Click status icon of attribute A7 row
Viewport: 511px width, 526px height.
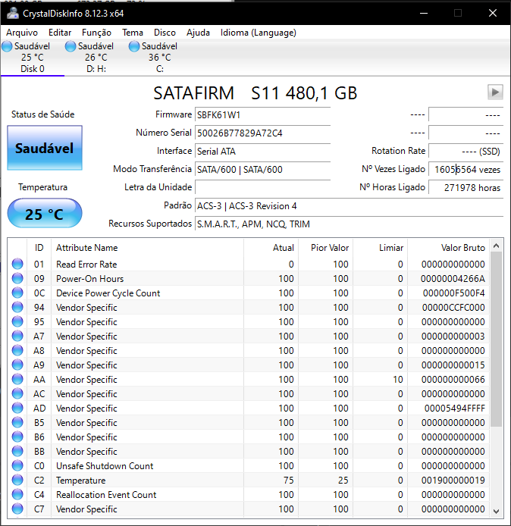[17, 336]
